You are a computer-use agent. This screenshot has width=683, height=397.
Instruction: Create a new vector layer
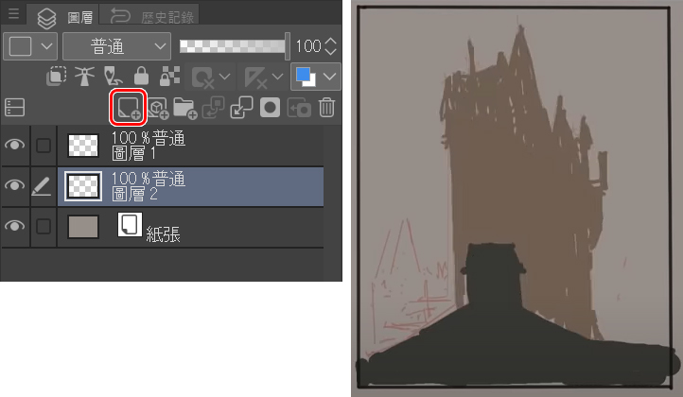[x=157, y=108]
